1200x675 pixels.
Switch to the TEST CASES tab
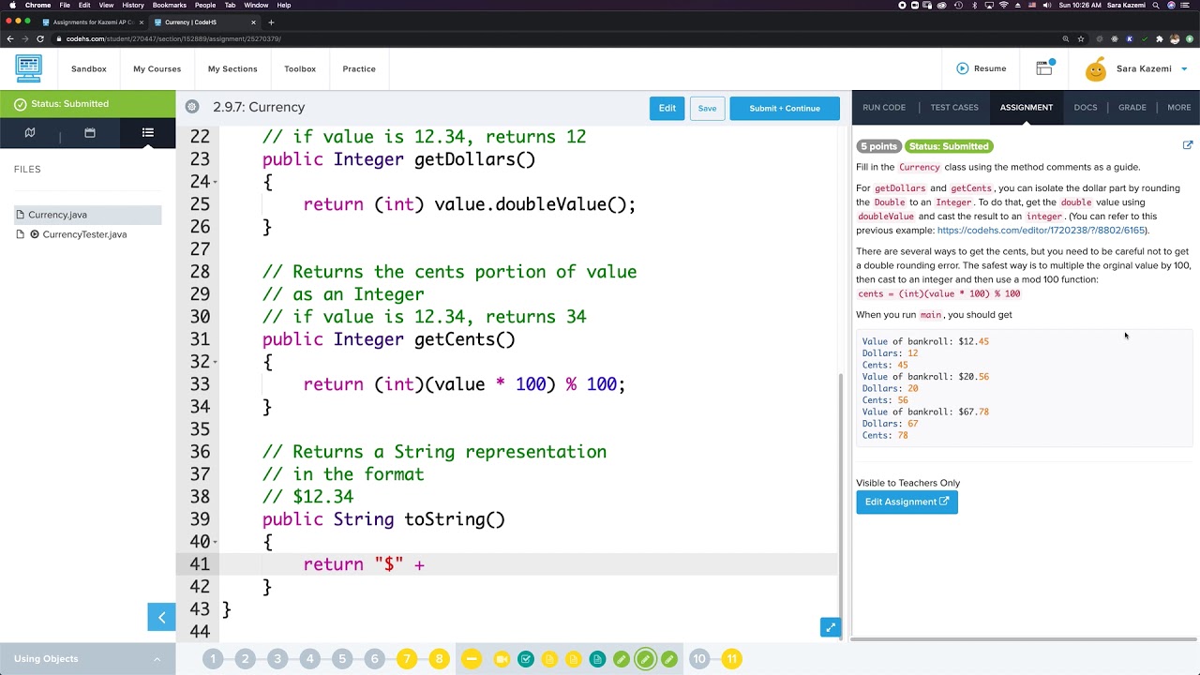[954, 107]
